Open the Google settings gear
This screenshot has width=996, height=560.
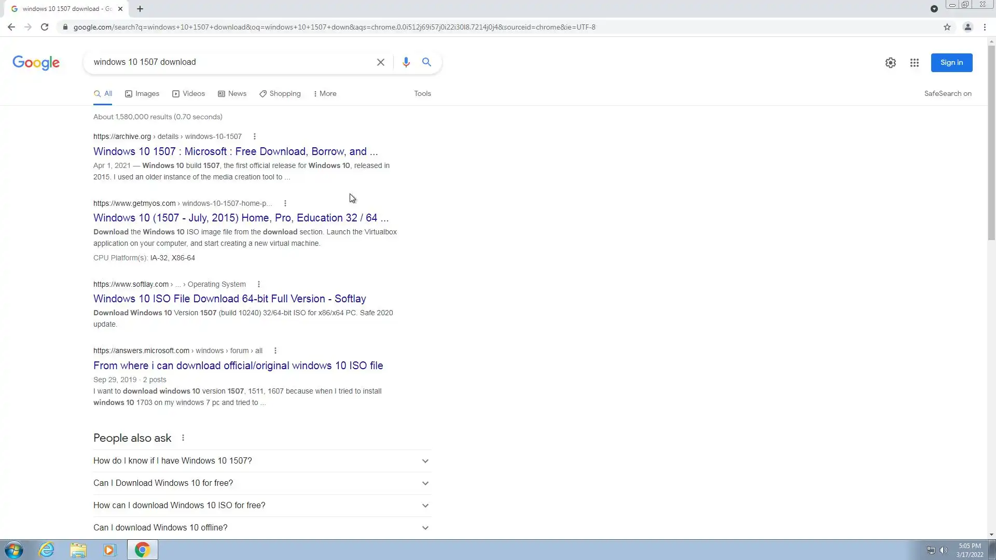point(890,63)
